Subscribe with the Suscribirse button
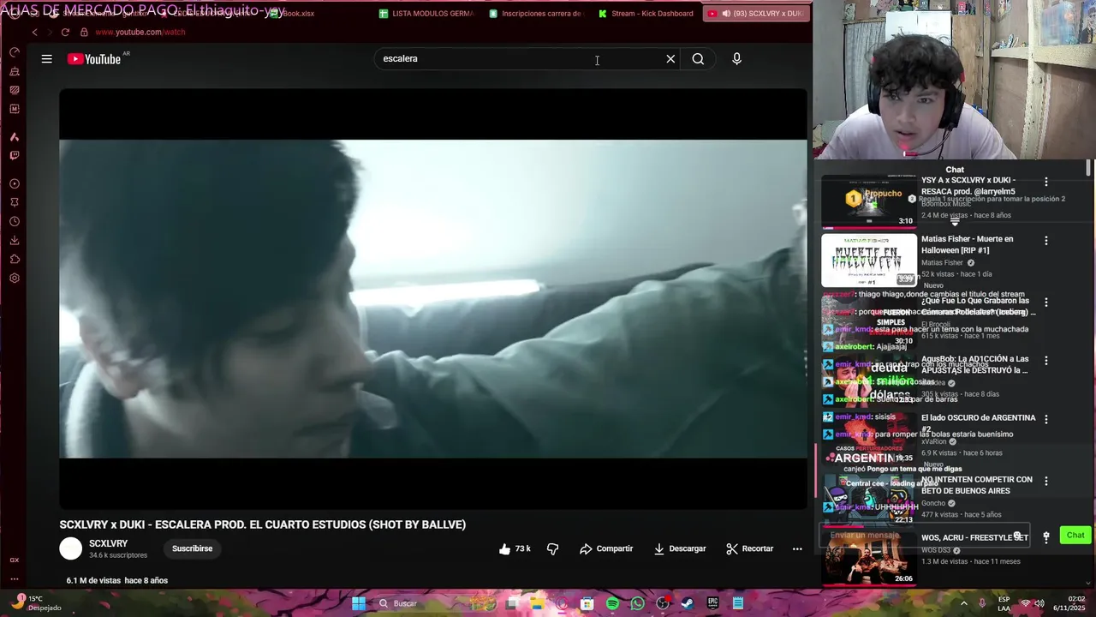 coord(192,548)
